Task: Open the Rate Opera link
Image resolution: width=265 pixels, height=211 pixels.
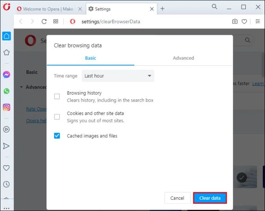Action: click(36, 109)
